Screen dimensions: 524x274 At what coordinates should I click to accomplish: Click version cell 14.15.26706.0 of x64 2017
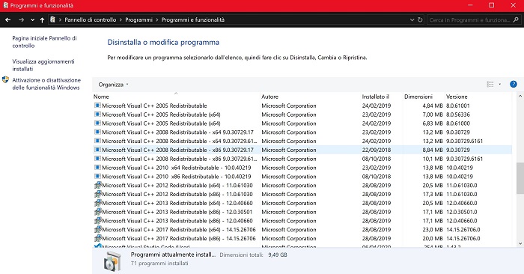point(463,230)
